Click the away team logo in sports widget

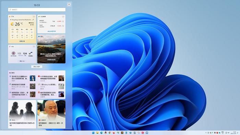[31, 53]
